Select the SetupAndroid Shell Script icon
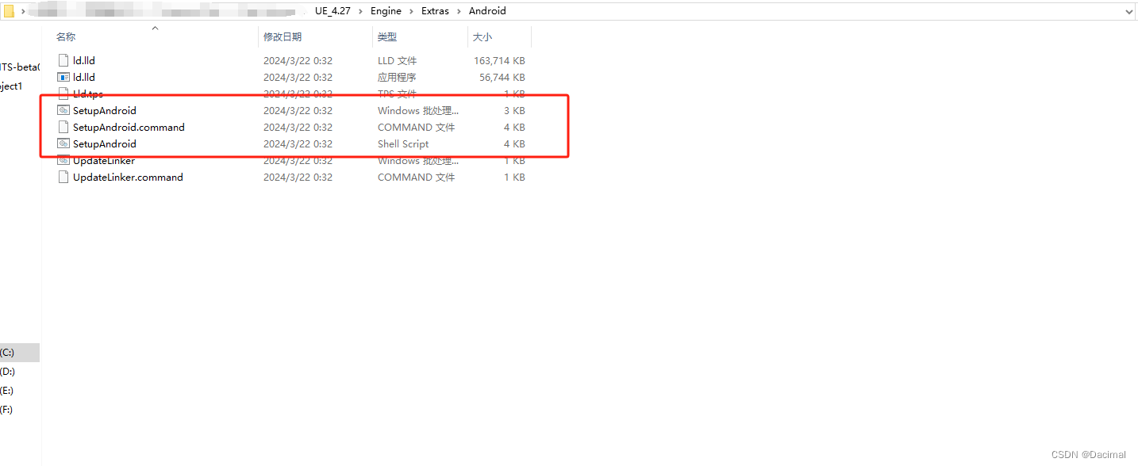1138x466 pixels. click(x=63, y=143)
